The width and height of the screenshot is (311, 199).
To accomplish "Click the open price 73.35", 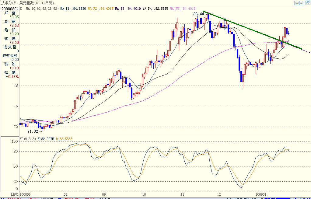I will (14, 17).
